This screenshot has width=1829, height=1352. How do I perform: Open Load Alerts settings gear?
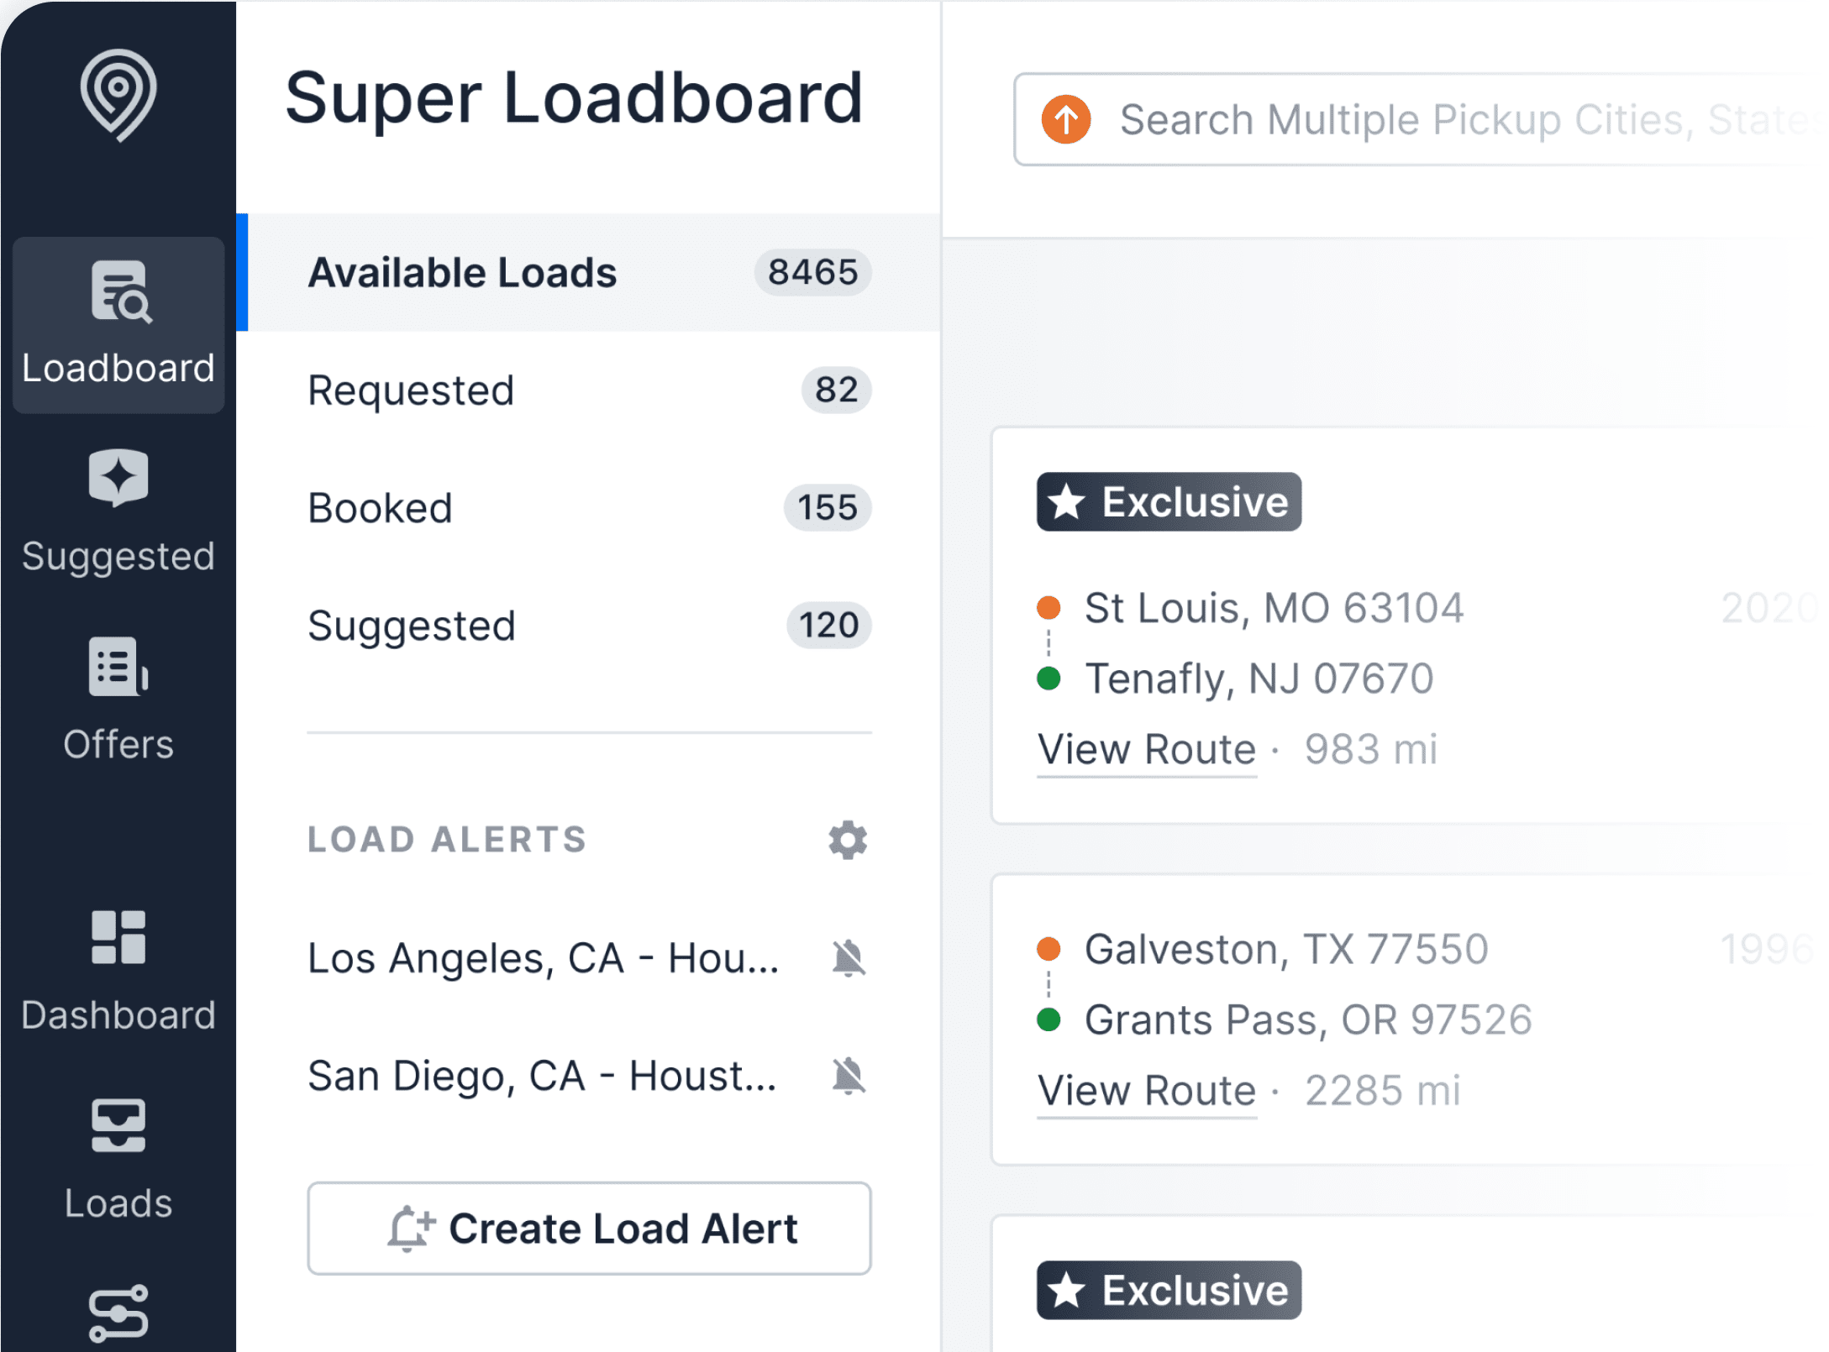847,840
